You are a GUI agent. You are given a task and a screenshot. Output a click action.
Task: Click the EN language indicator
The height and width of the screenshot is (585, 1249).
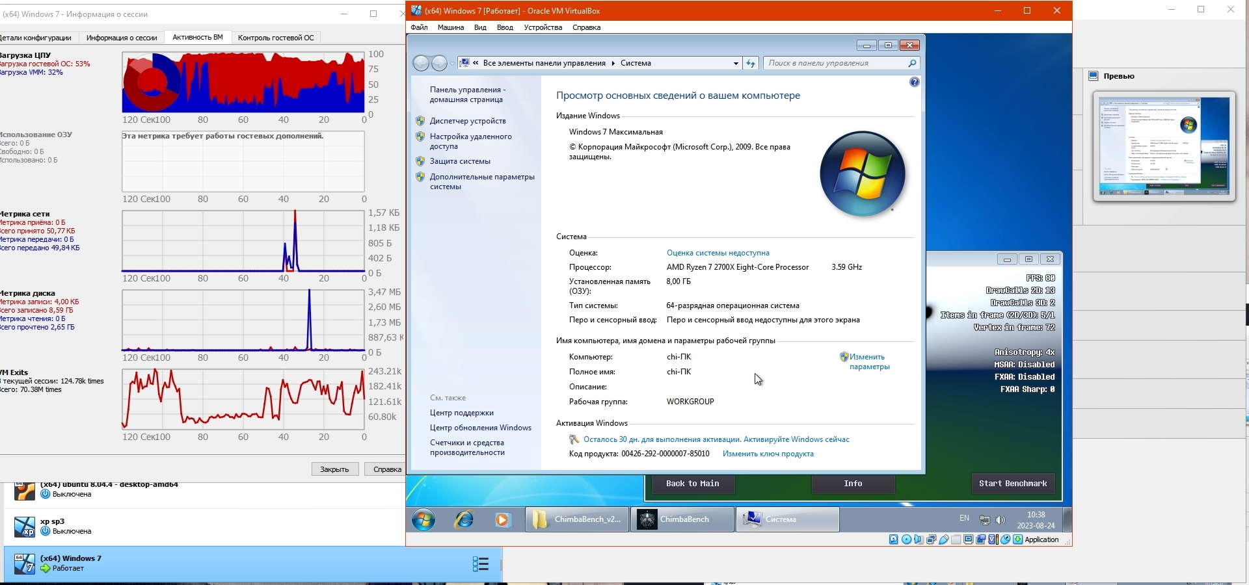964,518
